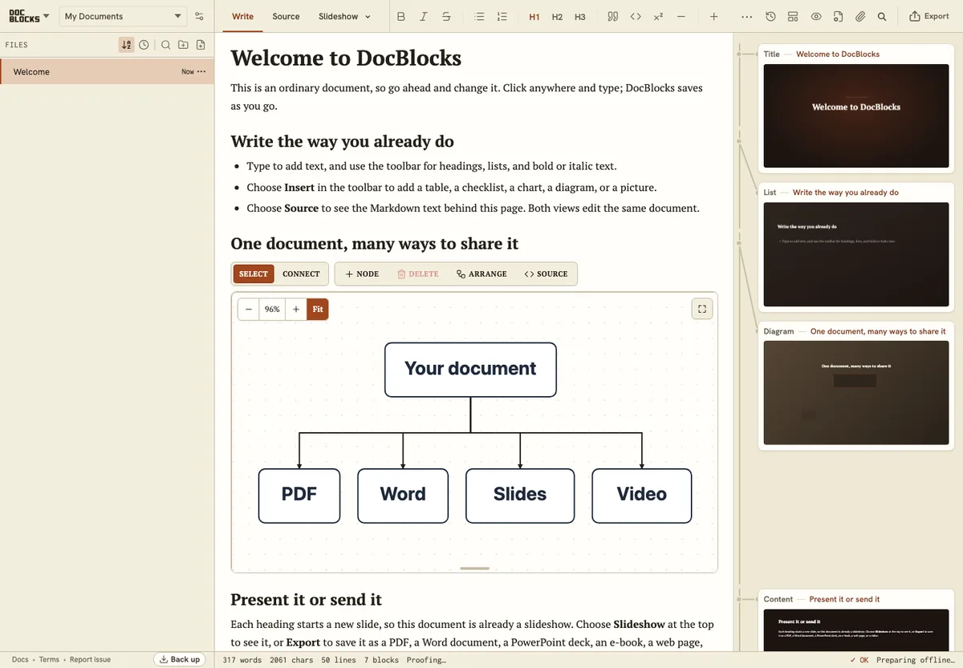Click the Back up button
This screenshot has width=963, height=668.
pos(180,659)
